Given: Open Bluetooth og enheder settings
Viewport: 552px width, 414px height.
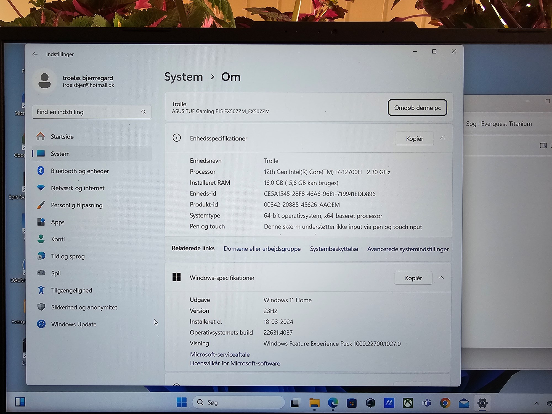Looking at the screenshot, I should (91, 171).
